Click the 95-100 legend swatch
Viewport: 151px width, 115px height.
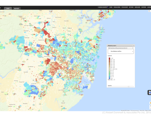pos(109,69)
